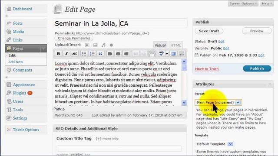Open the Help panel
The width and height of the screenshot is (278, 156).
tap(267, 3)
